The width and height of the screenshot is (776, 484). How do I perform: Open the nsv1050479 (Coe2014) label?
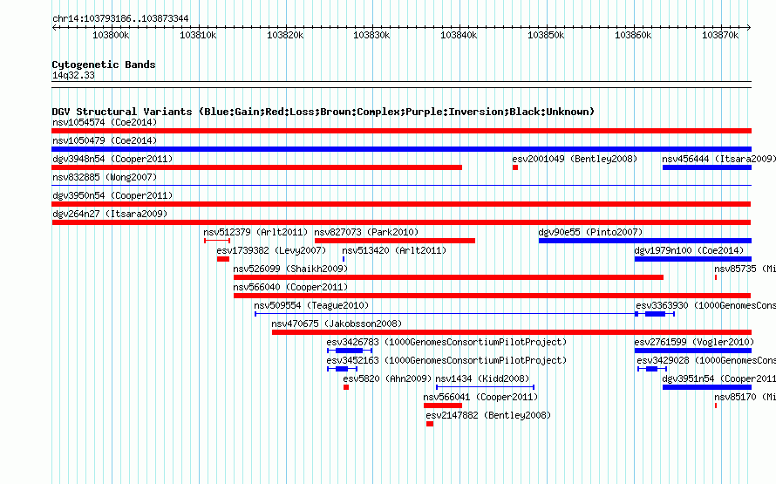105,140
